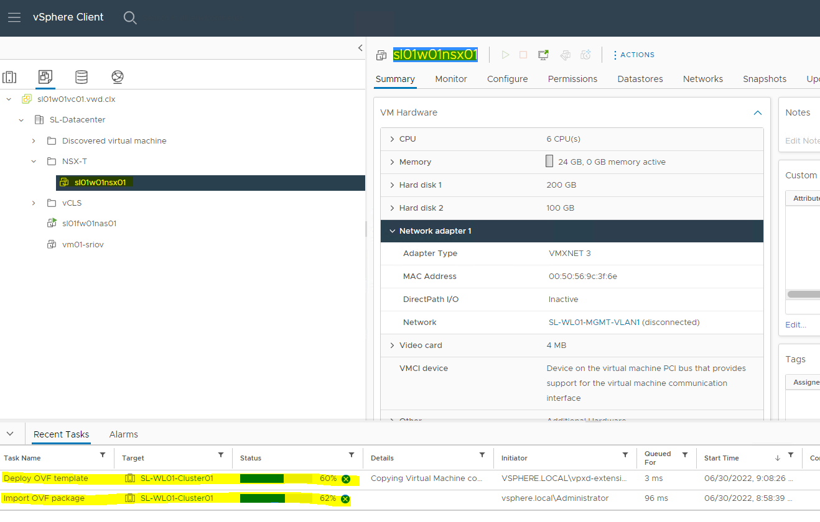Open the Configure tab
The height and width of the screenshot is (522, 820).
point(508,79)
